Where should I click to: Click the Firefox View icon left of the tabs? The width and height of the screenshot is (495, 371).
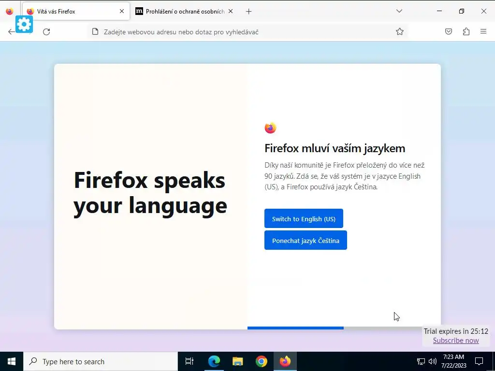pos(10,12)
